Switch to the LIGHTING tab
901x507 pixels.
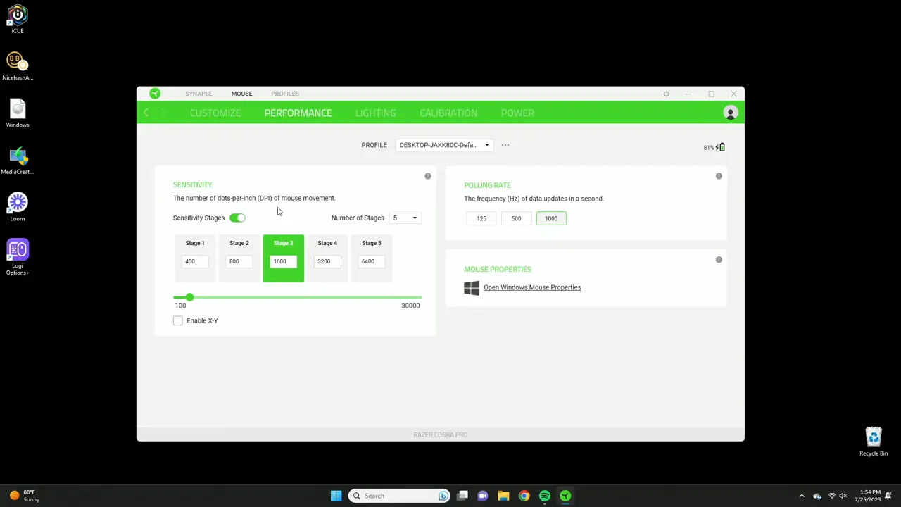coord(375,113)
